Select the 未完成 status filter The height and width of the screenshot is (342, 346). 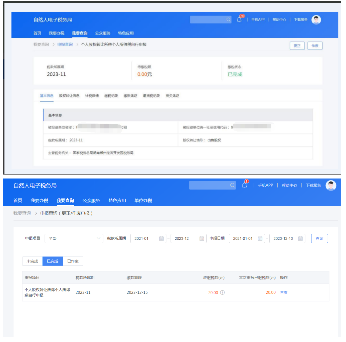pos(32,261)
